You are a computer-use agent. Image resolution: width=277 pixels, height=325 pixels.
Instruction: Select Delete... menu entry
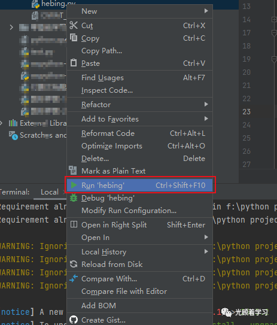140,159
